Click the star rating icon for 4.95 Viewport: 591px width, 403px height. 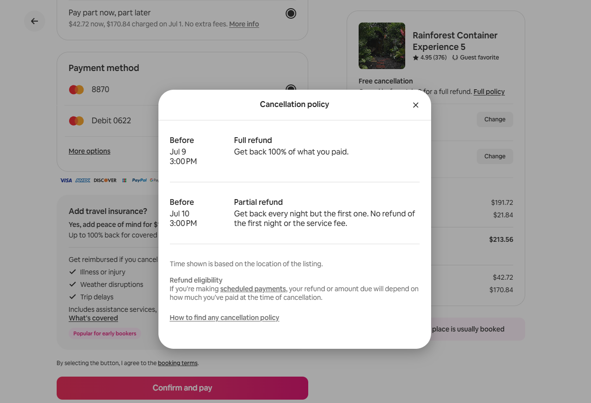point(416,58)
